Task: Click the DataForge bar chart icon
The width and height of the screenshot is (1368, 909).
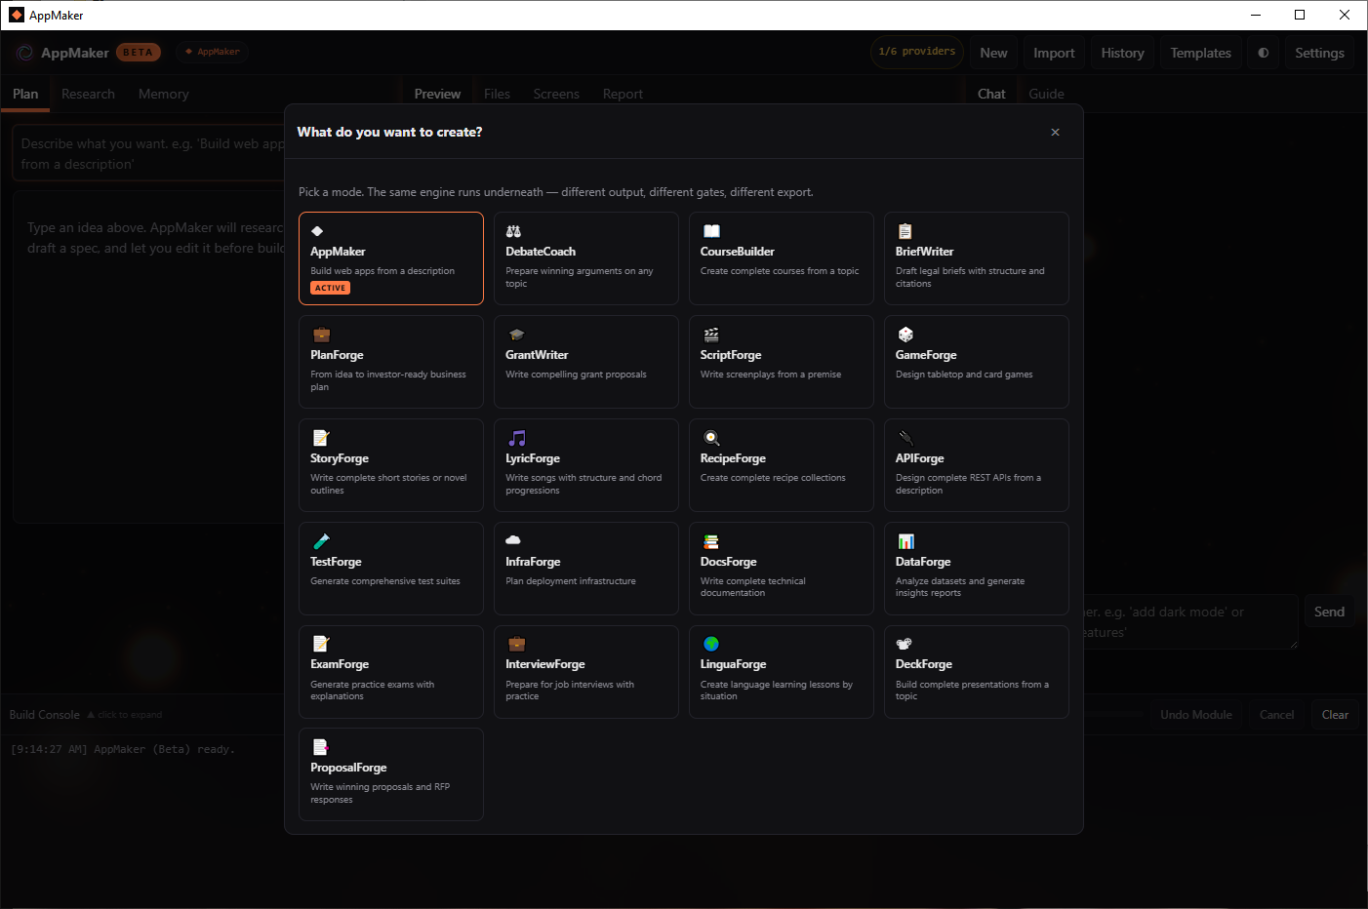Action: [905, 541]
